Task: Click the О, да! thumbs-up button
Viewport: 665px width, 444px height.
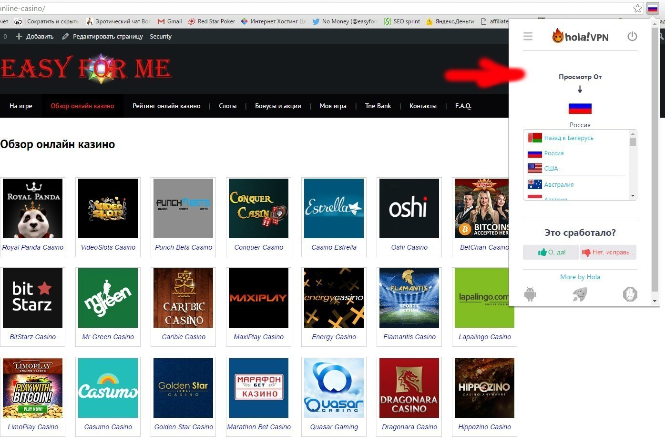Action: pyautogui.click(x=551, y=252)
